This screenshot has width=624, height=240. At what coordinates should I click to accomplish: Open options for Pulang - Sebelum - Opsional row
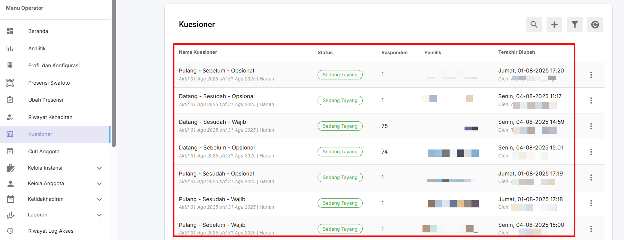tap(591, 75)
